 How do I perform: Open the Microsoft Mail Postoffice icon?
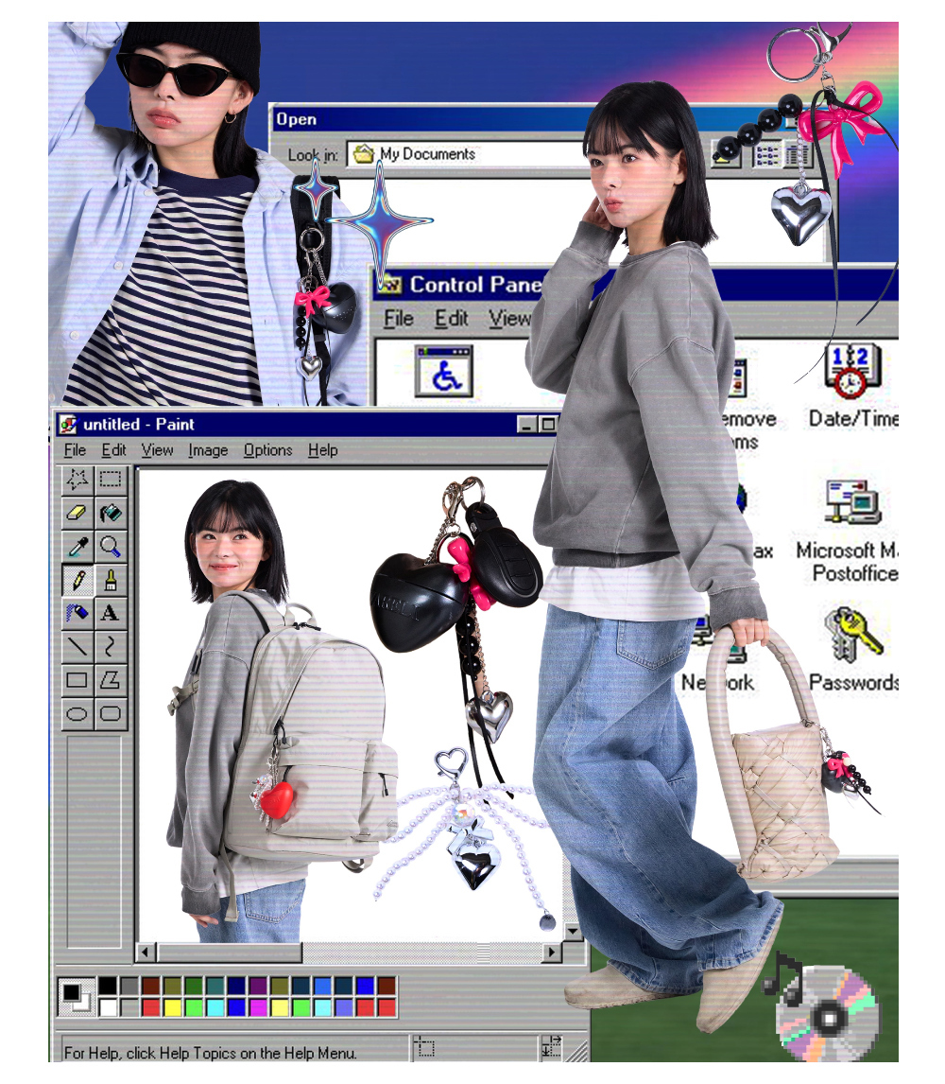(x=851, y=502)
